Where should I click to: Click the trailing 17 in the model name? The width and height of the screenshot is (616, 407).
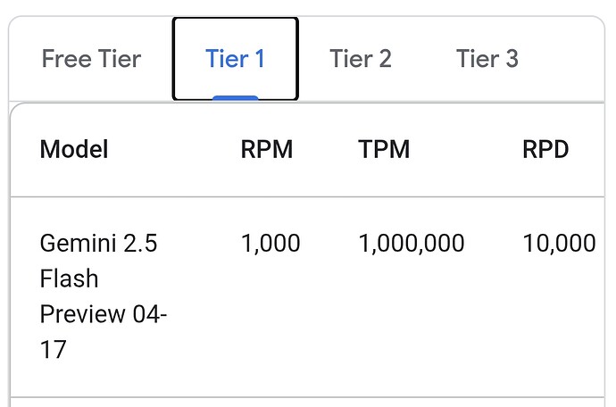click(53, 350)
